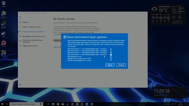The image size is (189, 106).
Task: Select Visual C++ 2013 (x86) 12.0.40660 entry
Action: [87, 51]
